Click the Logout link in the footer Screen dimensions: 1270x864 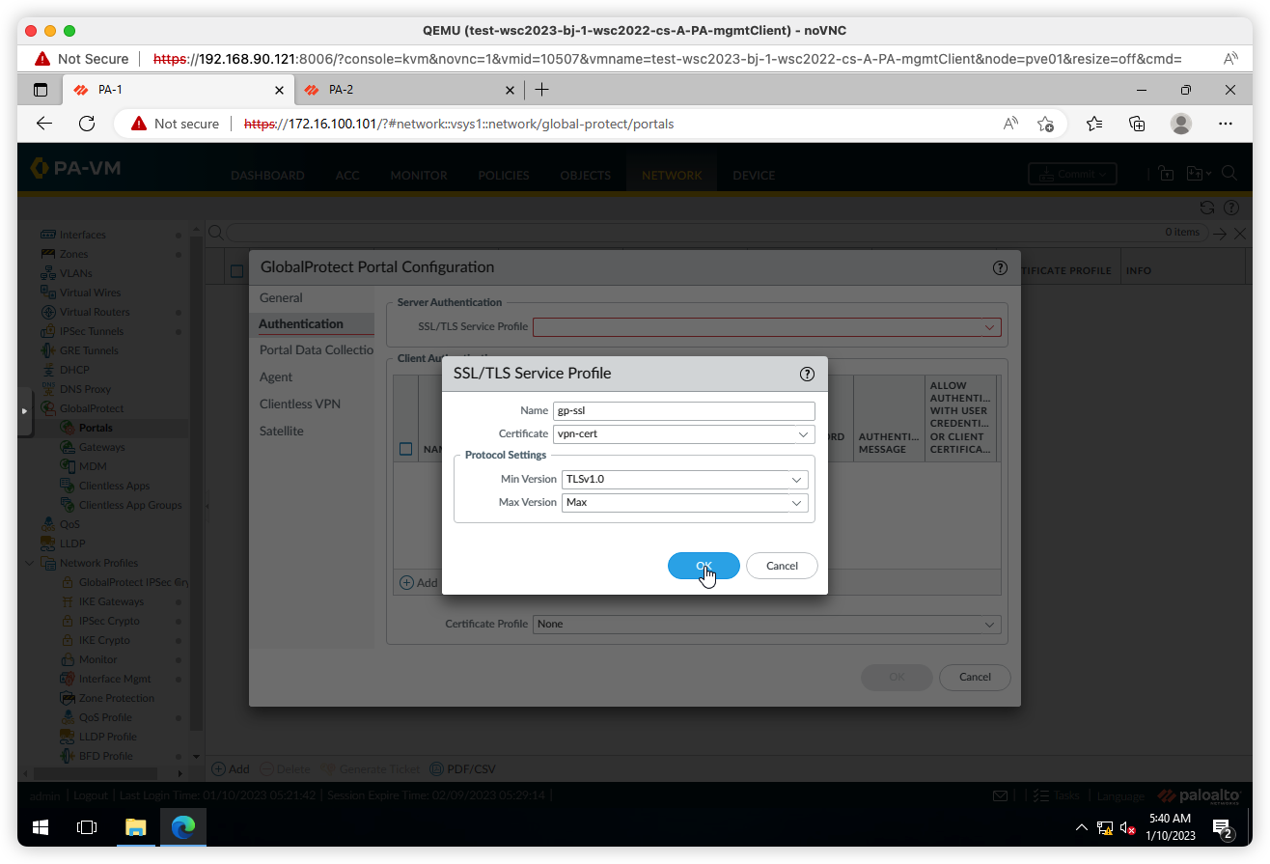(x=90, y=795)
